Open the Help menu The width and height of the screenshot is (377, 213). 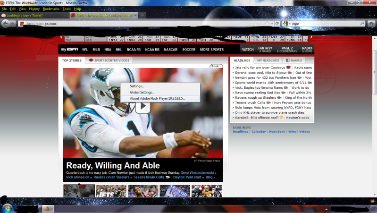coord(77,9)
